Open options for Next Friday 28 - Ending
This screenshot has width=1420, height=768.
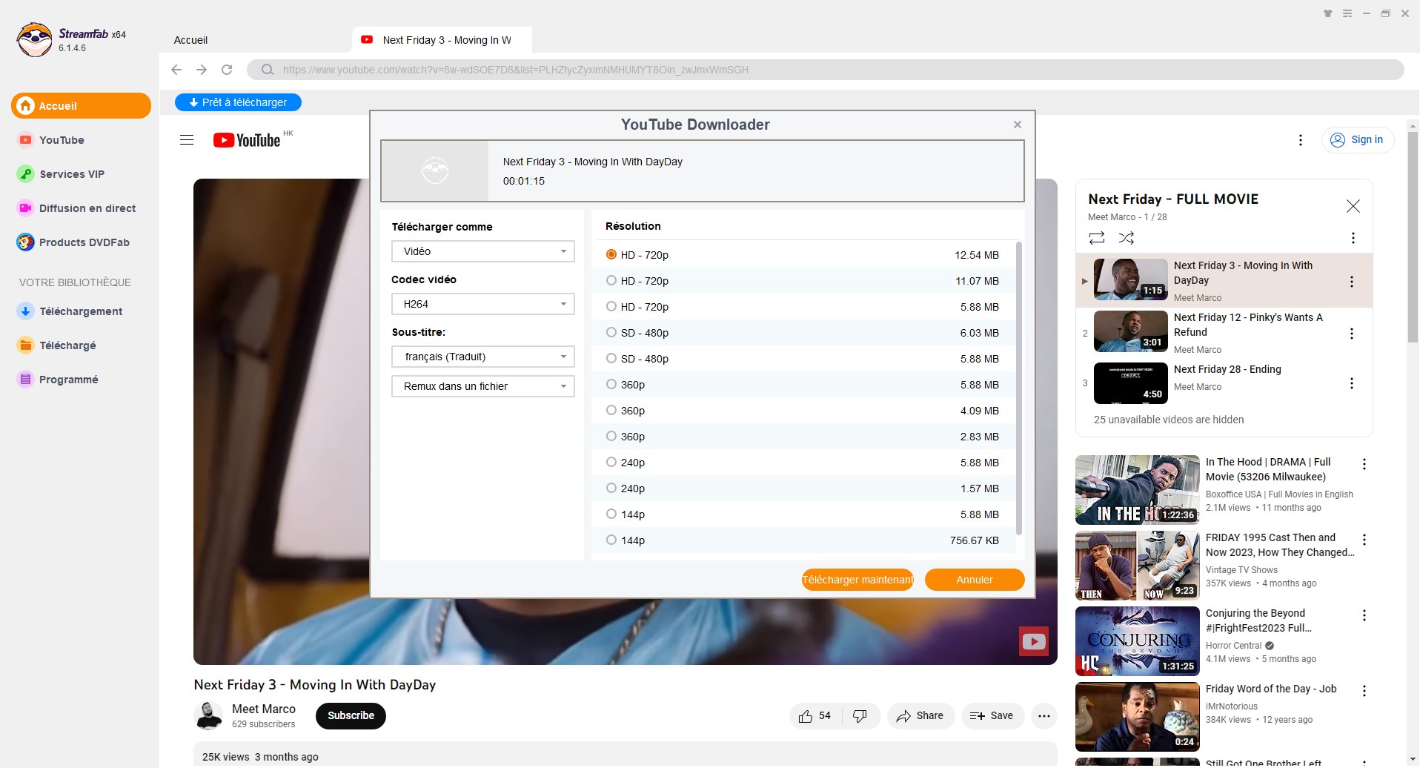1352,383
